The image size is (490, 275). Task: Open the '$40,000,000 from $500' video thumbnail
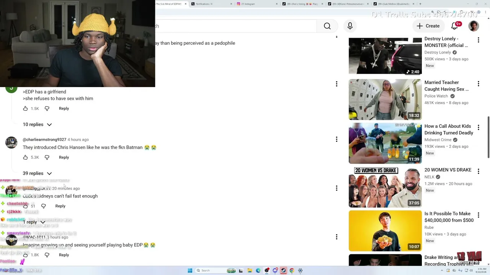click(x=385, y=231)
